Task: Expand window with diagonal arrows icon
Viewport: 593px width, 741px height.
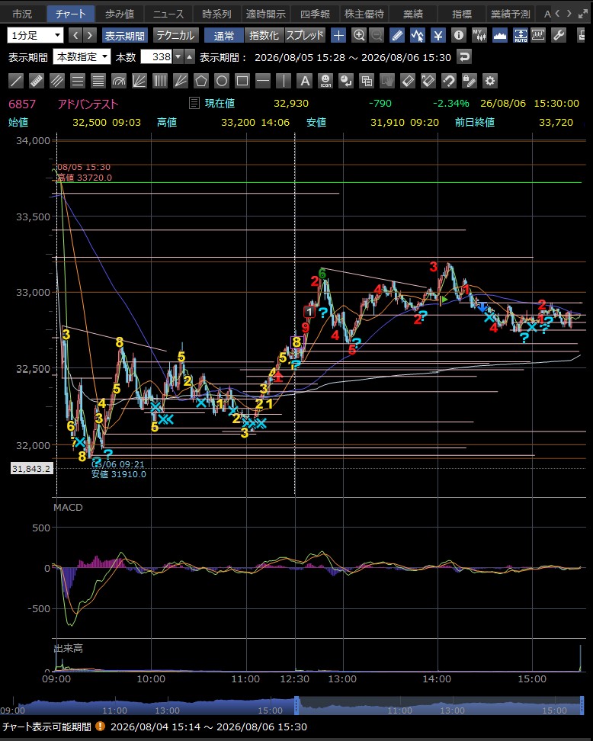Action: [583, 14]
